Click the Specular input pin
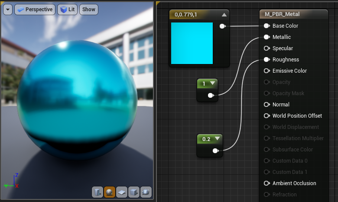Viewport: 338px width, 202px height. pos(267,48)
